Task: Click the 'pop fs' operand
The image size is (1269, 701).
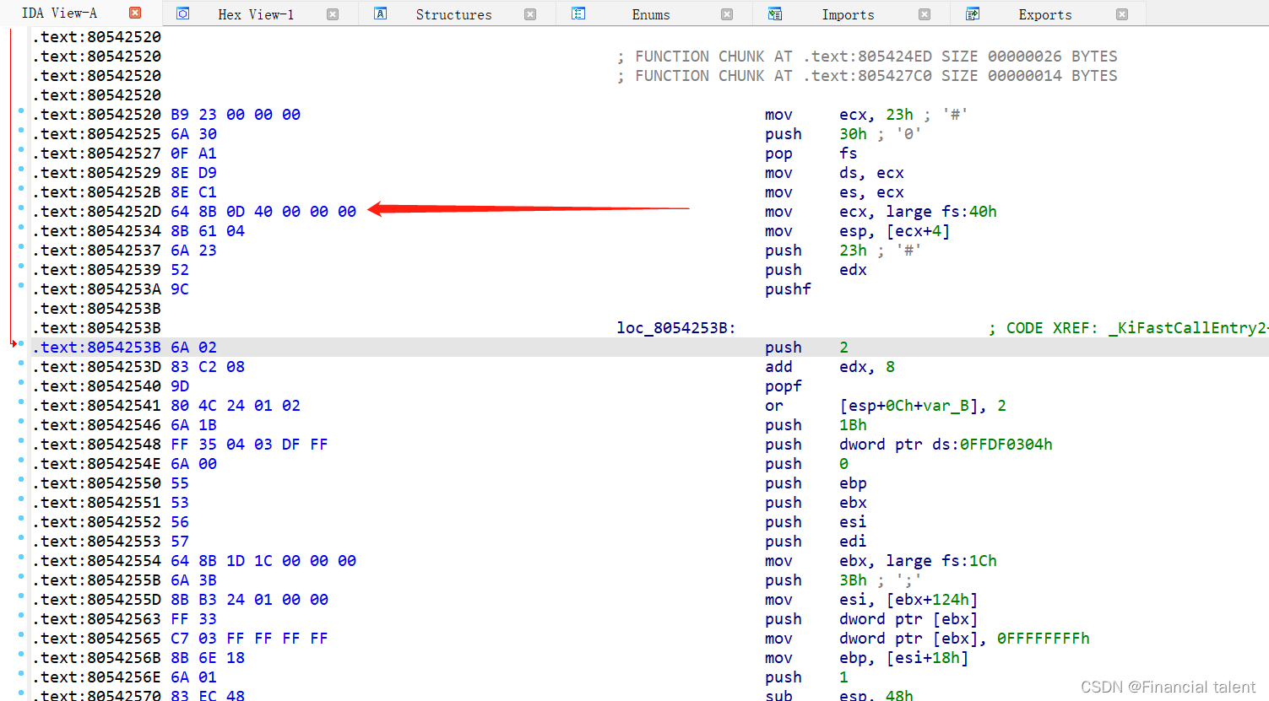Action: (x=849, y=154)
